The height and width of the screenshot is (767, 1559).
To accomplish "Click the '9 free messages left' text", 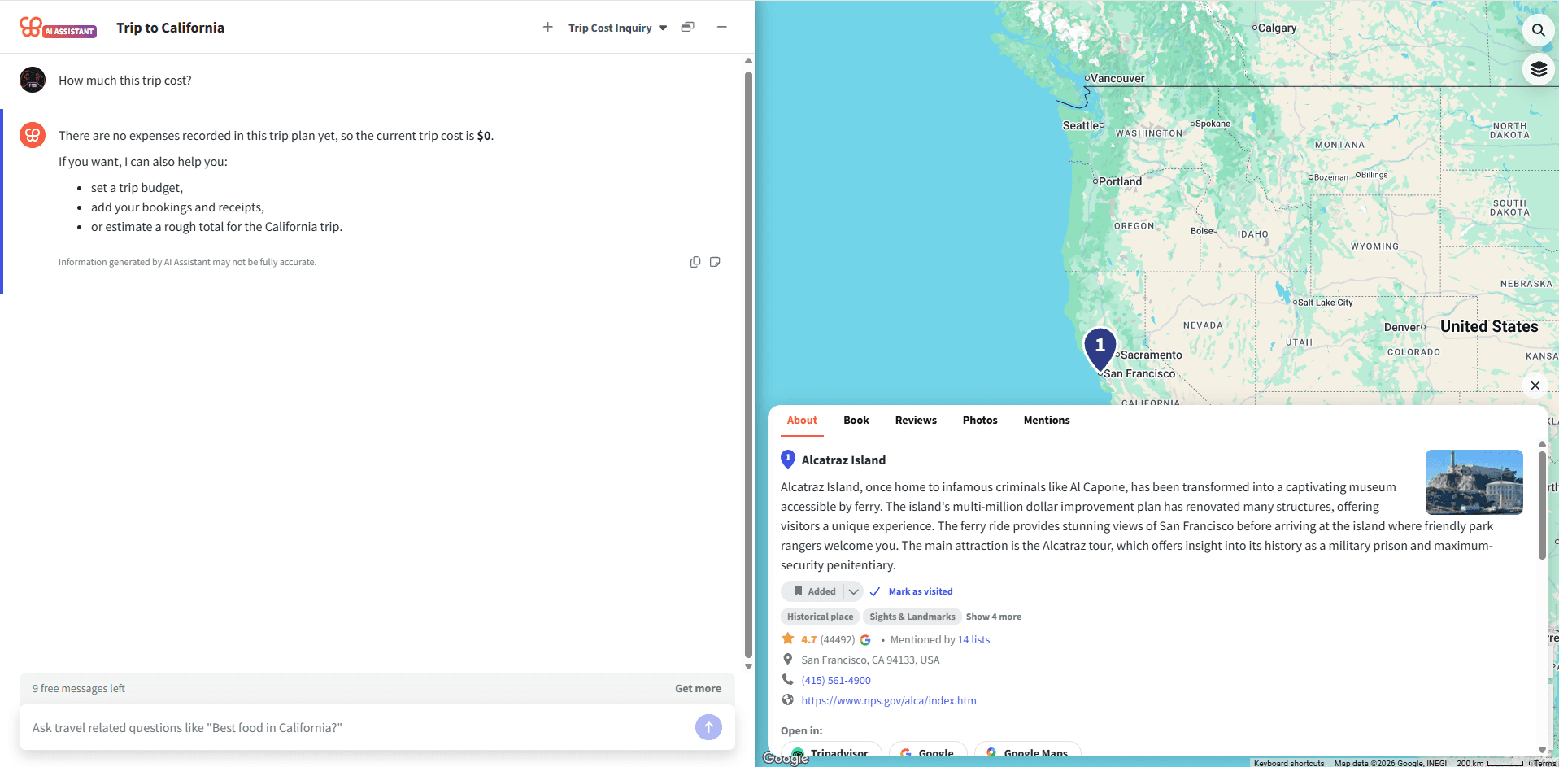I will 79,688.
